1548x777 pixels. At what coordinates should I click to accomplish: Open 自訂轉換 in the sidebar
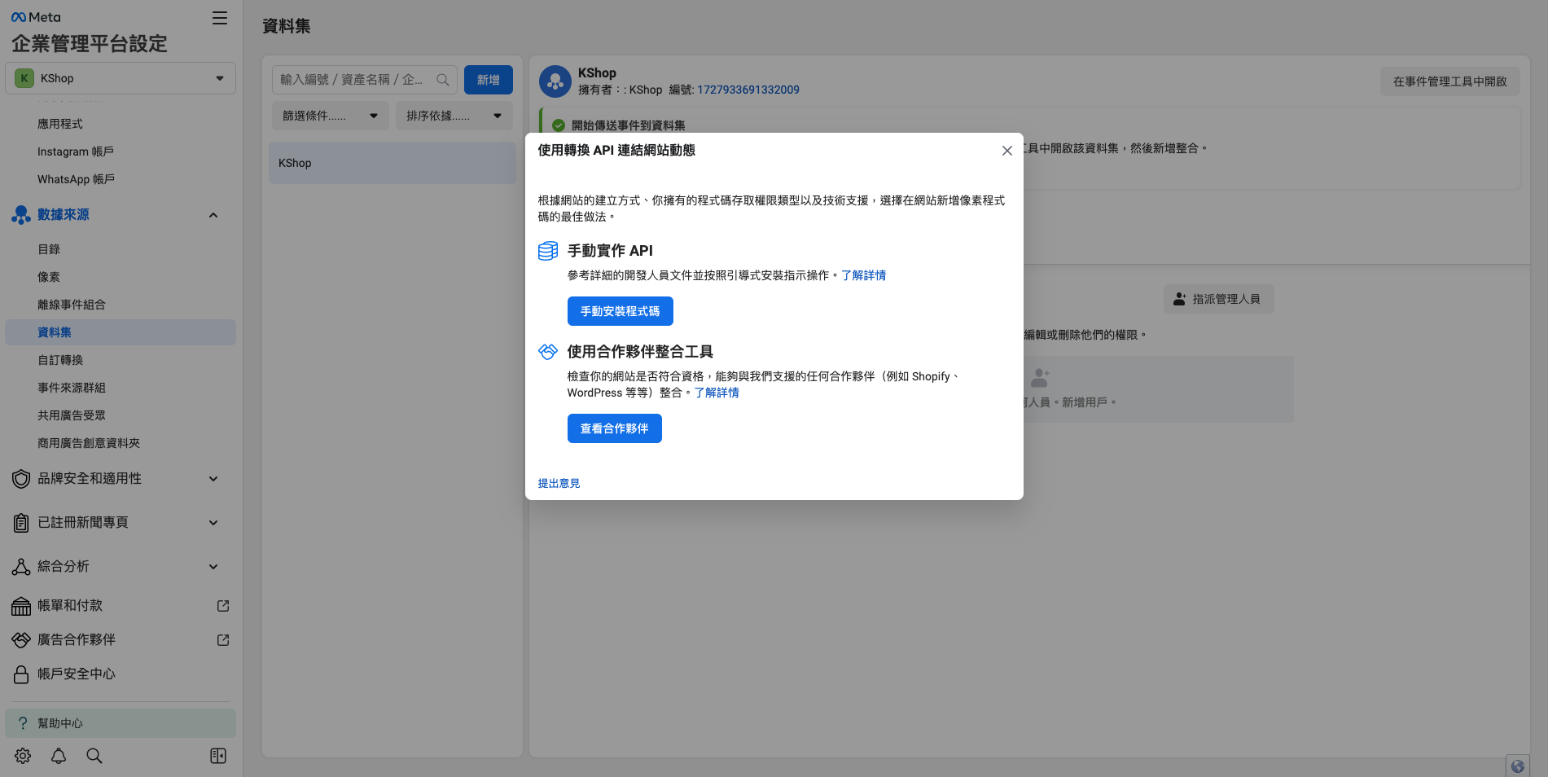pos(60,360)
